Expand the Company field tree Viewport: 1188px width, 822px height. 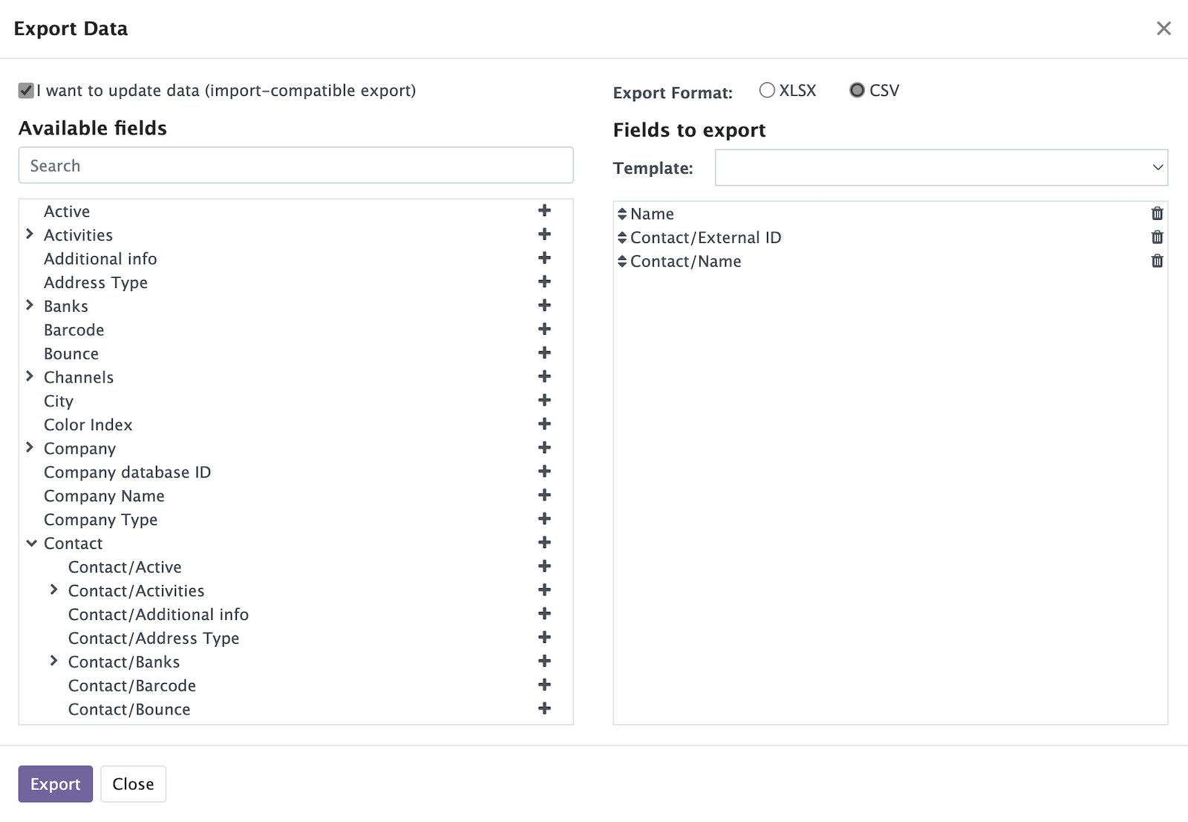point(30,448)
